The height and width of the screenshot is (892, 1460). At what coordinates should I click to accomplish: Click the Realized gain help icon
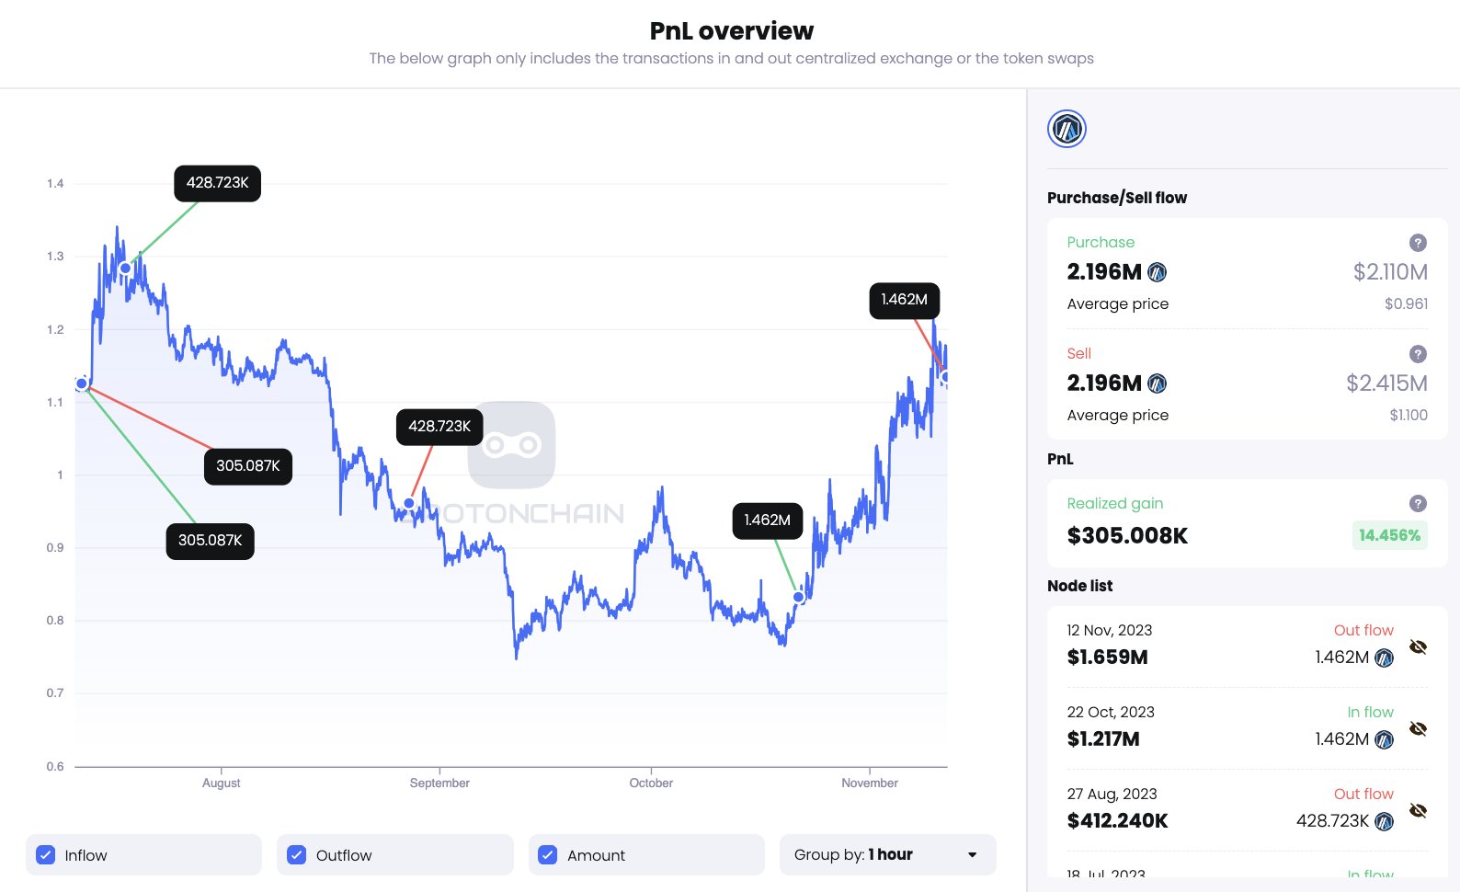pyautogui.click(x=1418, y=503)
